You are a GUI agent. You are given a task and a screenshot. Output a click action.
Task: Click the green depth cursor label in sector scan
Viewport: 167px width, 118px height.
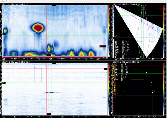116,17
